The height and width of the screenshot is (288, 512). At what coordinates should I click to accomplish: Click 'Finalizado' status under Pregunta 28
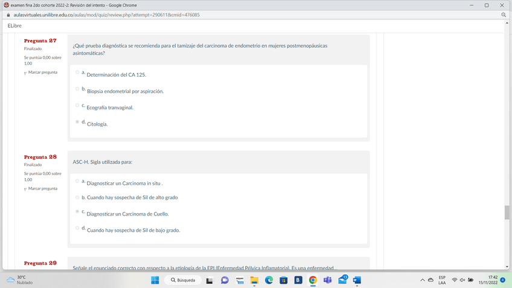coord(33,165)
